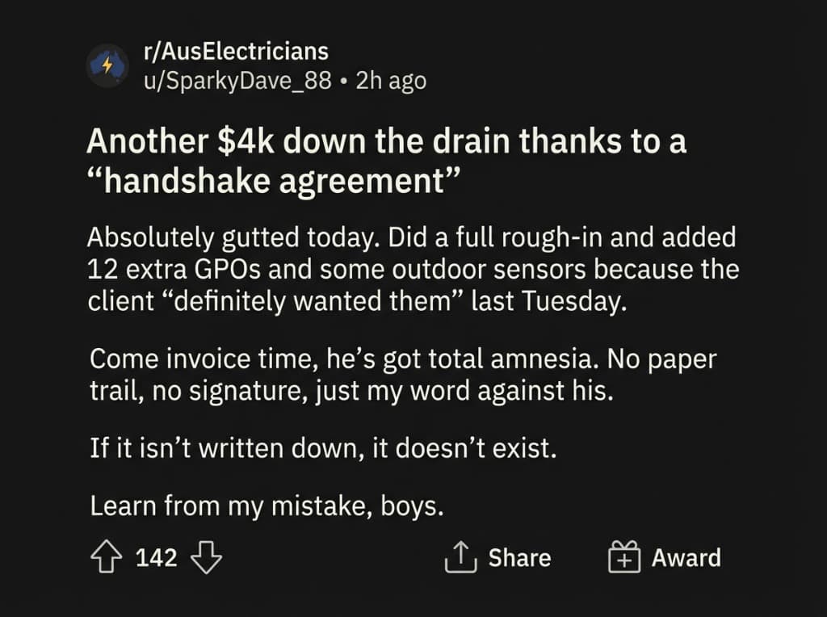Screen dimensions: 827x617
Task: Click the Award gift box icon
Action: pyautogui.click(x=626, y=556)
